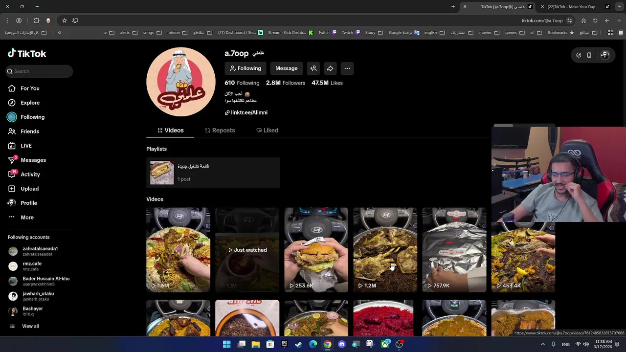Switch to the Liked tab

(267, 131)
